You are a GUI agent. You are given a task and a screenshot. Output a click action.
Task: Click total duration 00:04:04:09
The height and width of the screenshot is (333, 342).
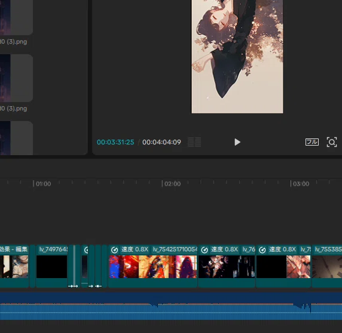(x=161, y=142)
